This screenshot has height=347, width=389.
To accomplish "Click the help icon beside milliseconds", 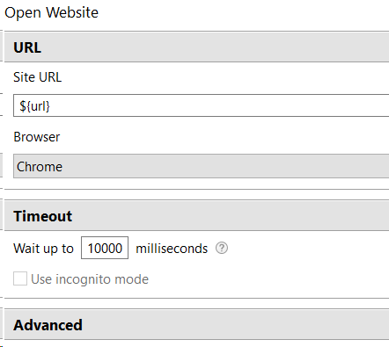I will tap(222, 248).
